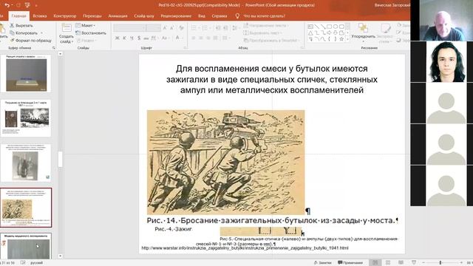Select the straight line shape in gallery
This screenshot has height=266, width=473.
click(317, 27)
